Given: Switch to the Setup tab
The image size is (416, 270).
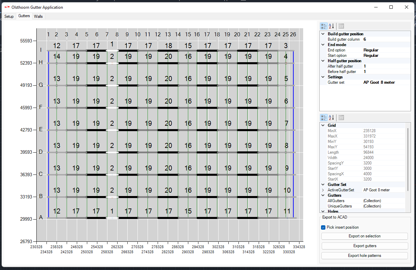Looking at the screenshot, I should tap(9, 16).
